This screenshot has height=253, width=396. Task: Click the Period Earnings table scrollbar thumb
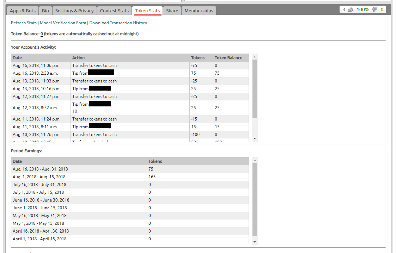(x=255, y=199)
